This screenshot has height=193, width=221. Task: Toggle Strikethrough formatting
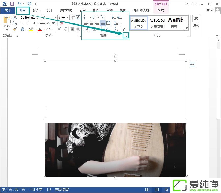pyautogui.click(x=42, y=23)
